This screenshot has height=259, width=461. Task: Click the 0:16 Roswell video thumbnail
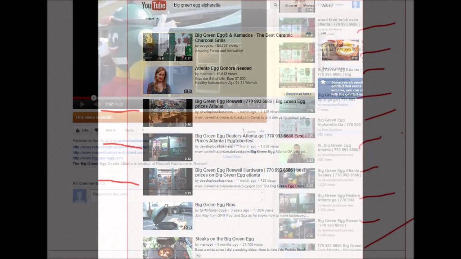pyautogui.click(x=167, y=113)
